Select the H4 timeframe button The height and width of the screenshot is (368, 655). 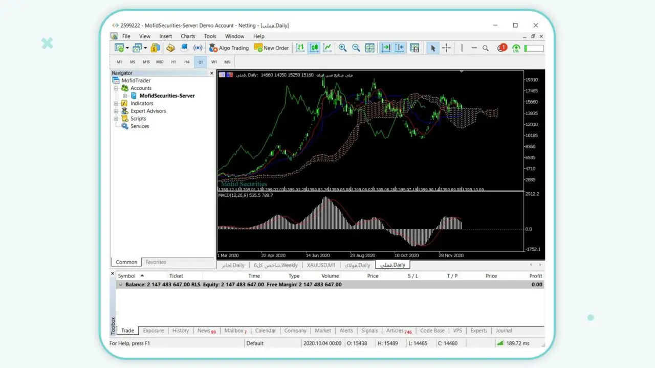(187, 62)
